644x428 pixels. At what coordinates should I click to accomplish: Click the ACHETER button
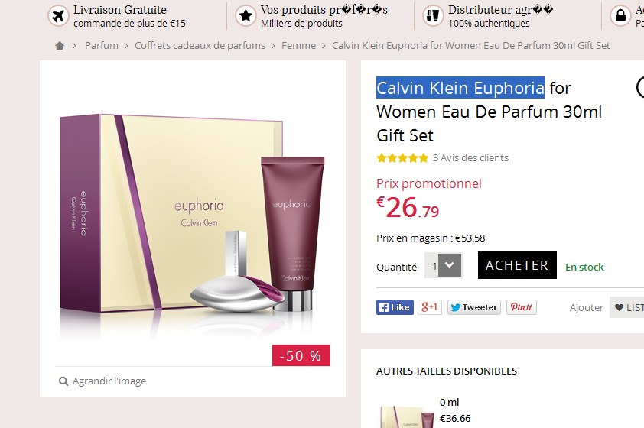[x=517, y=265]
